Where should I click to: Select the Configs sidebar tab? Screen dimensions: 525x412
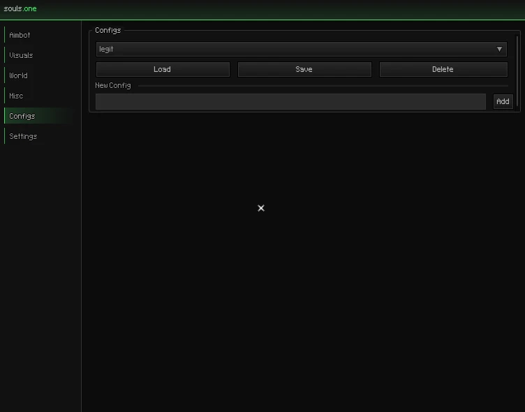tap(39, 116)
